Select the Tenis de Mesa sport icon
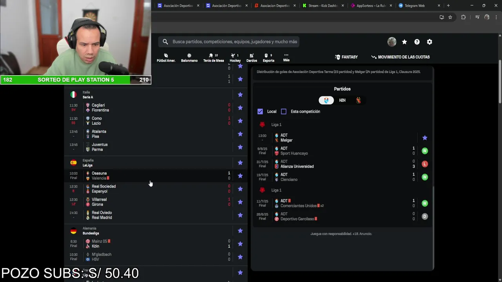 point(213,58)
